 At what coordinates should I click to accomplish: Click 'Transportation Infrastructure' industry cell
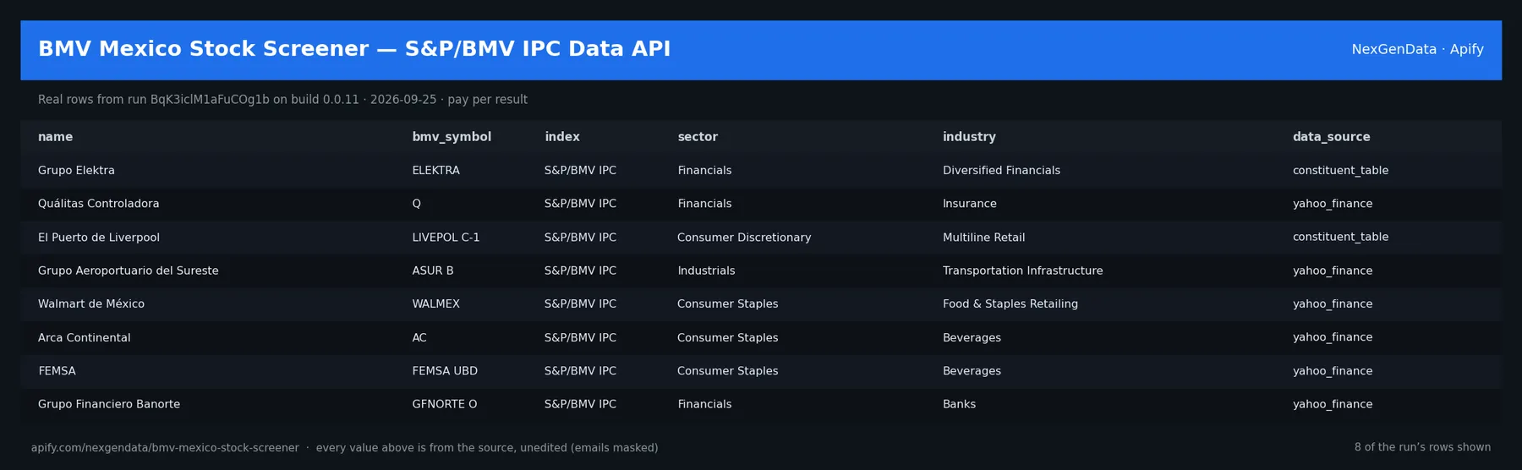pyautogui.click(x=1022, y=271)
